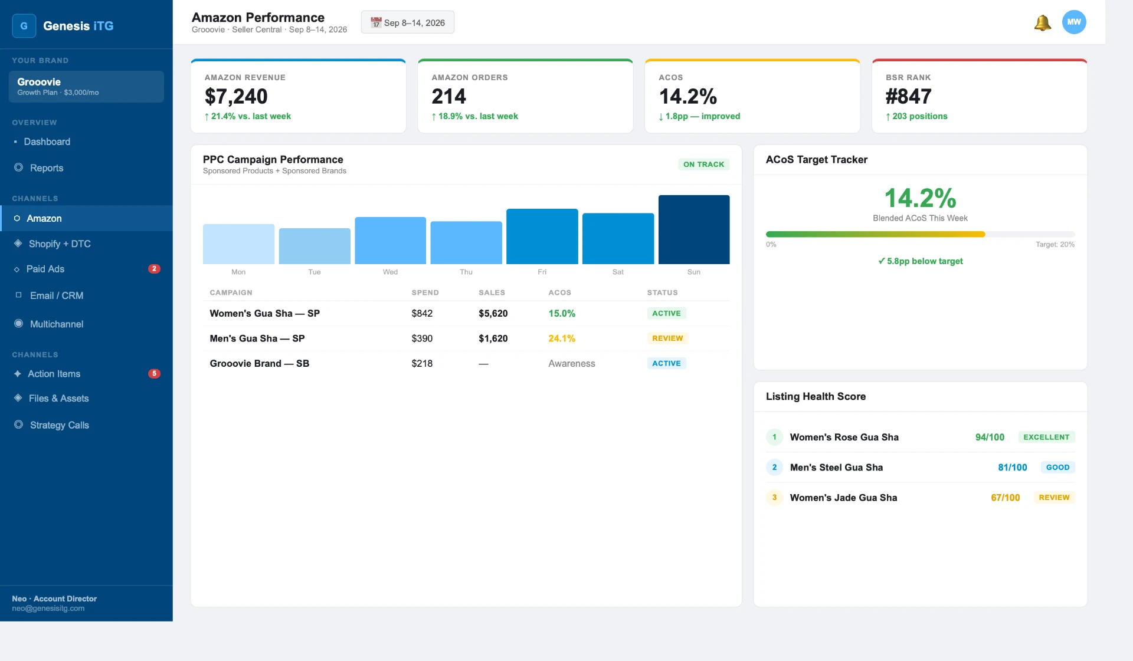Screen dimensions: 1133x661
Task: Click rank number 1 circle for Rose Gua Sha
Action: 774,437
